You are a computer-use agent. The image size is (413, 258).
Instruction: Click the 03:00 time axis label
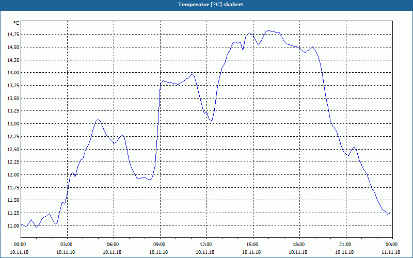click(68, 245)
